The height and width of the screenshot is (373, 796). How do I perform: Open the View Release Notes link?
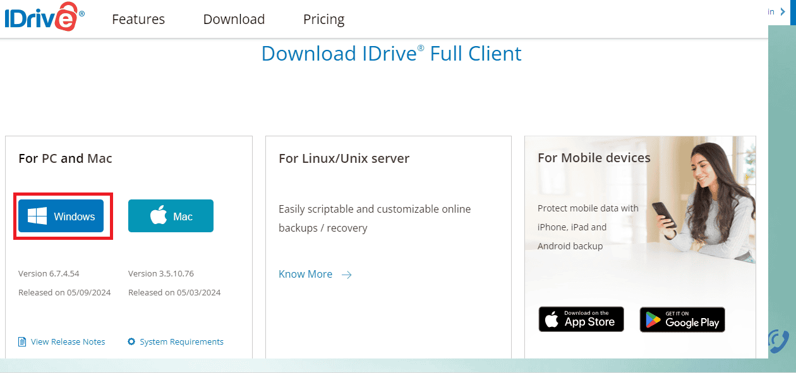pyautogui.click(x=68, y=341)
